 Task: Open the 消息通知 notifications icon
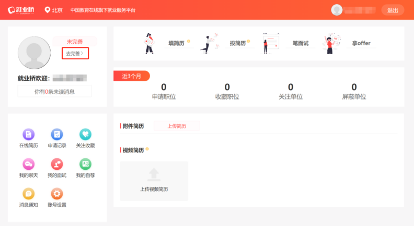point(28,194)
